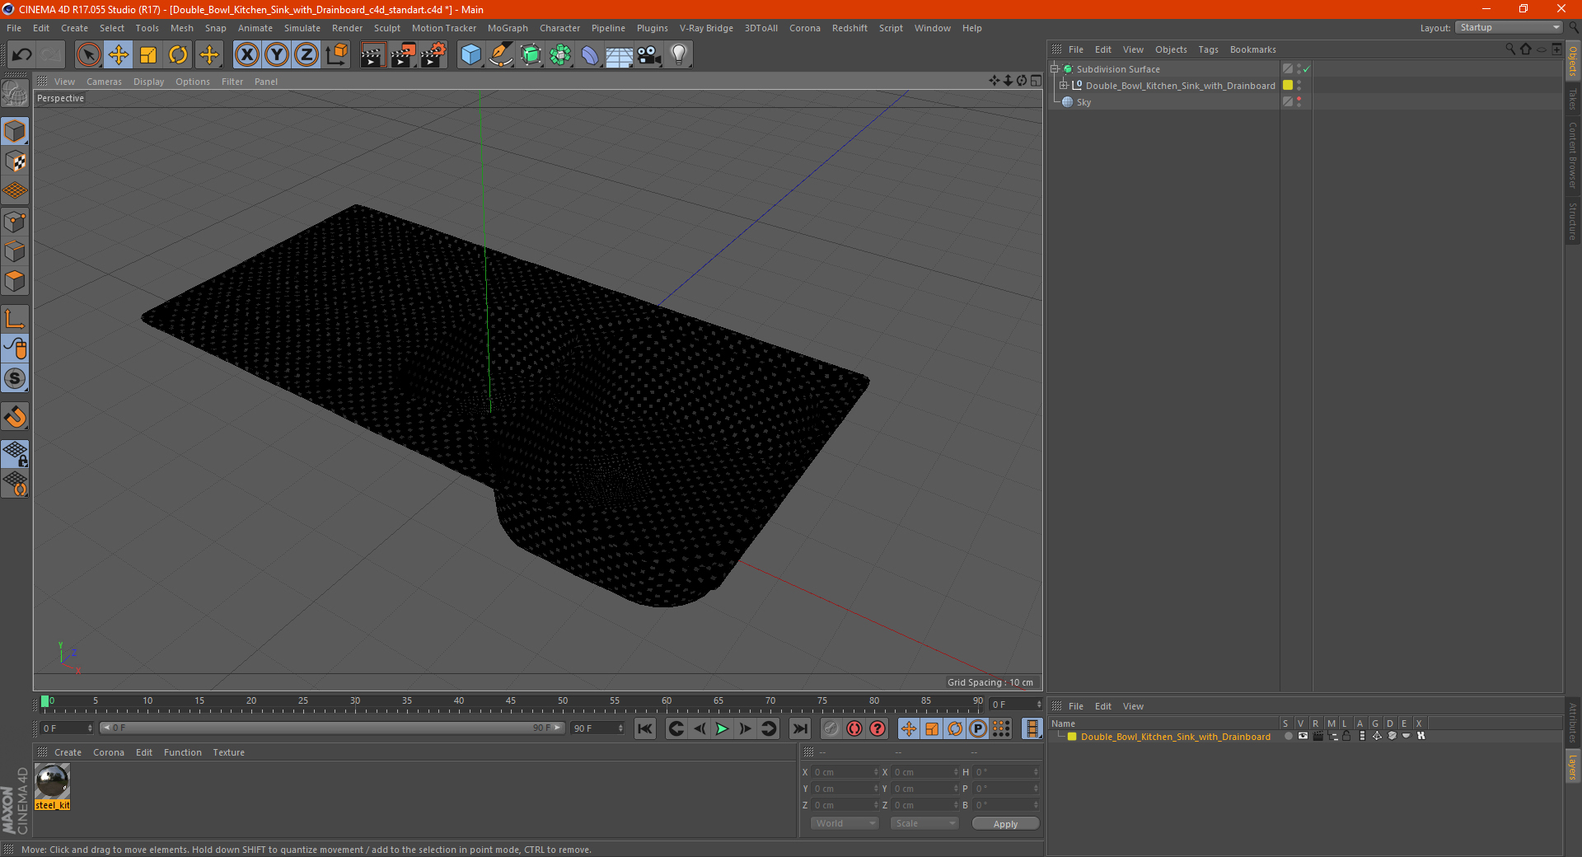Add a Cube primitive object

pyautogui.click(x=470, y=55)
